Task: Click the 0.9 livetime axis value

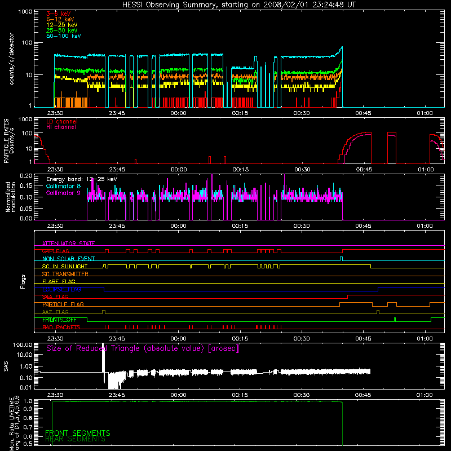Action: 28,409
